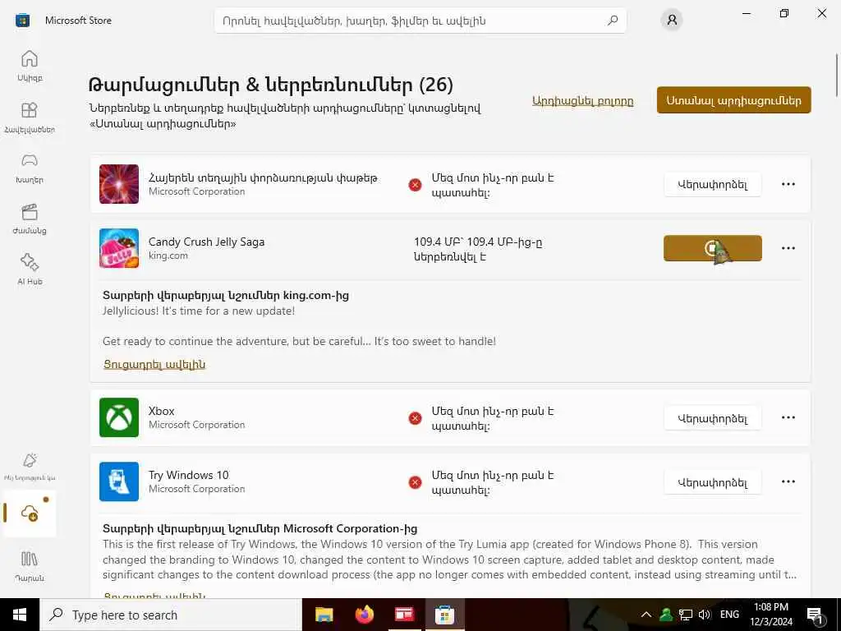Click the Xbox app title

point(162,411)
